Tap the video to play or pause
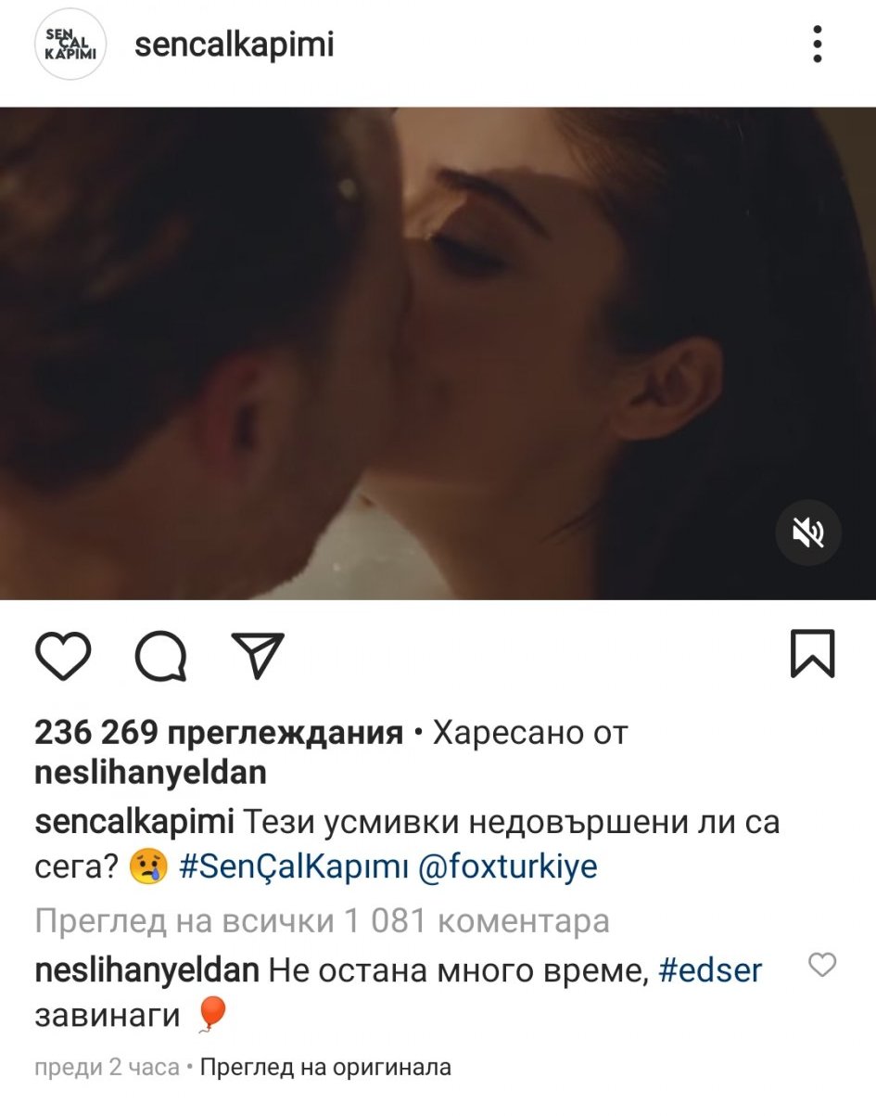The height and width of the screenshot is (1116, 876). coord(438,353)
